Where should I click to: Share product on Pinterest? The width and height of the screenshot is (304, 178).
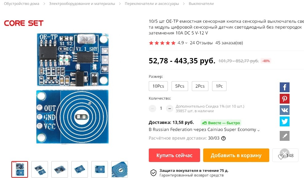point(284,99)
